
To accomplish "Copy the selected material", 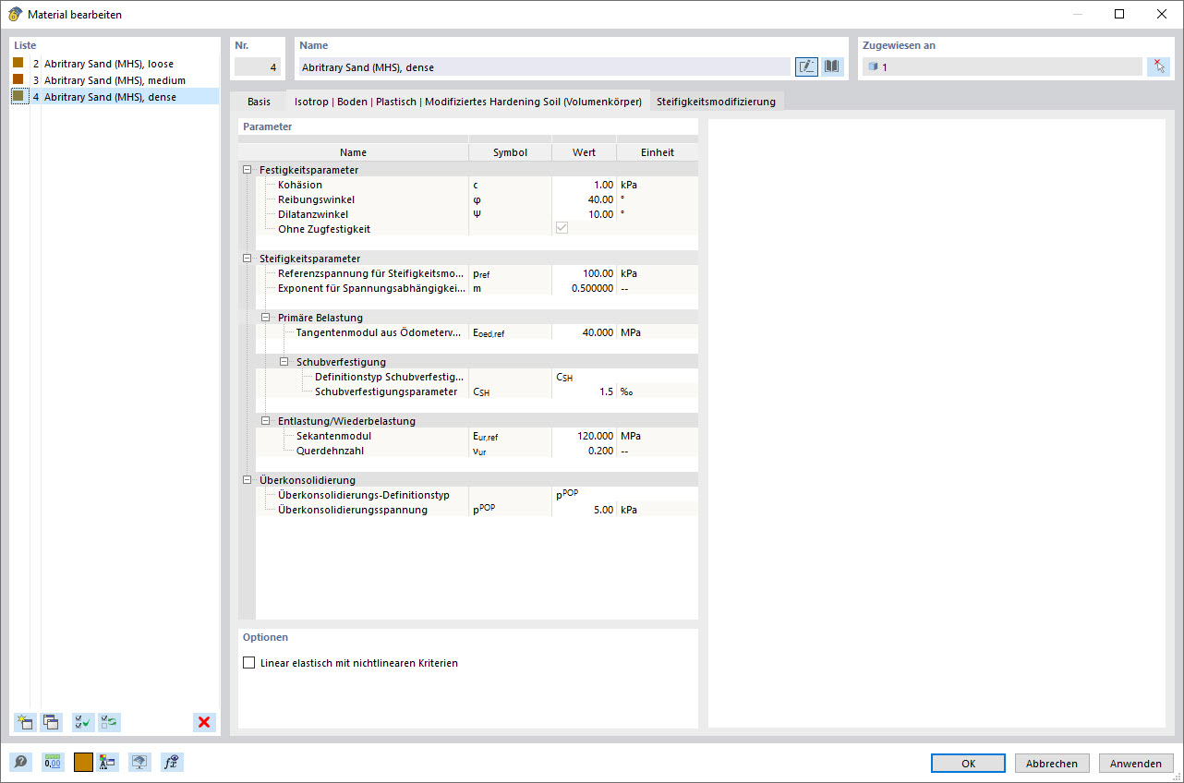I will pyautogui.click(x=53, y=722).
